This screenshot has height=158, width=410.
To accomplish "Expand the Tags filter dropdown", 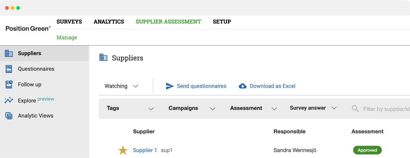I will [x=130, y=108].
